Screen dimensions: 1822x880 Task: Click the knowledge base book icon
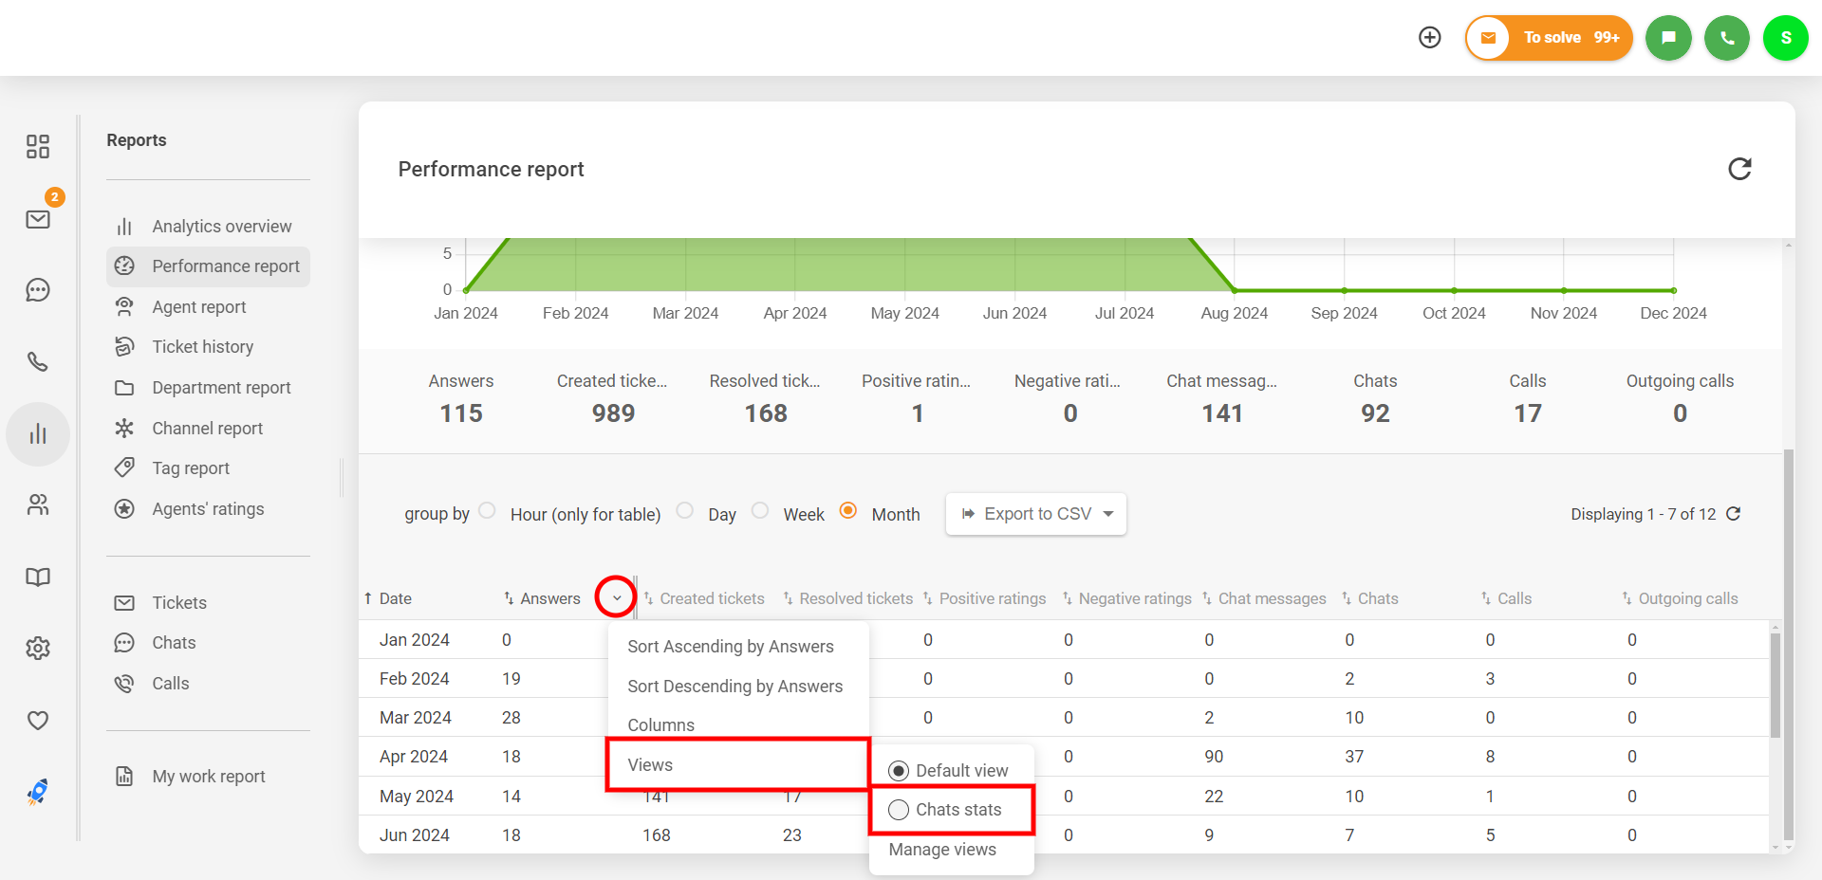tap(38, 577)
